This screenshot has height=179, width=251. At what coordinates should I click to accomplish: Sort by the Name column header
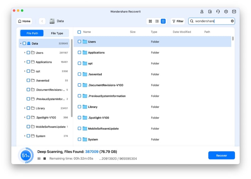click(x=87, y=32)
